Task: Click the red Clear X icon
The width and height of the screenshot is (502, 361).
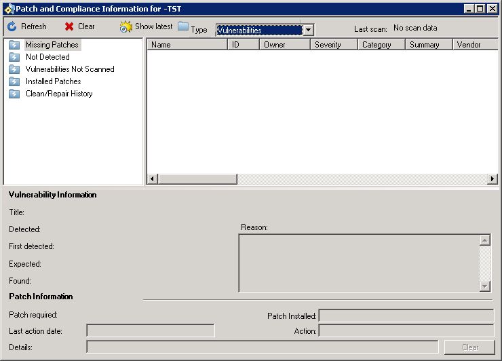Action: point(69,27)
